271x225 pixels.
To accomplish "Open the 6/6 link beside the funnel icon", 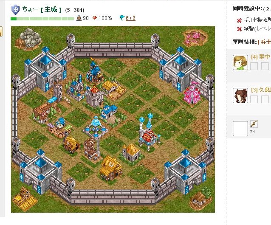I will point(130,18).
